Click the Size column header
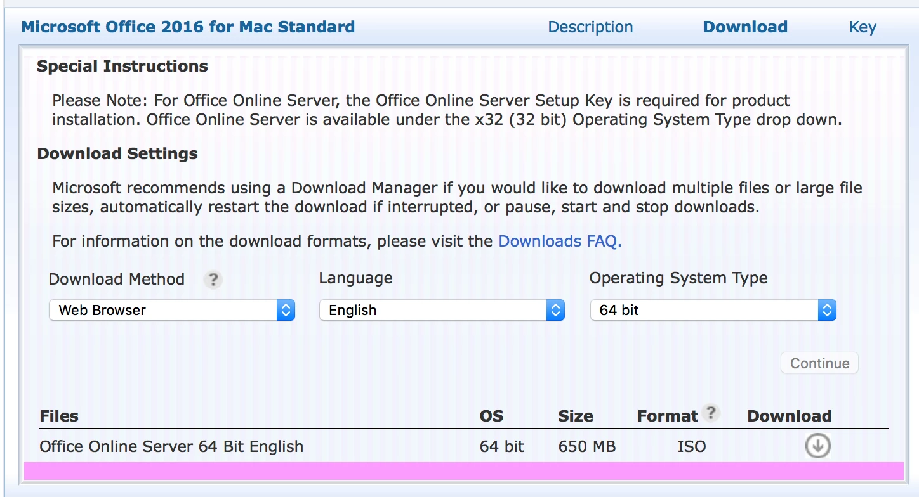Screen dimensions: 919x497 [x=576, y=416]
